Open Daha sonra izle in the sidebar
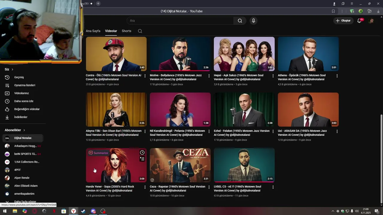This screenshot has width=383, height=215. [x=23, y=101]
